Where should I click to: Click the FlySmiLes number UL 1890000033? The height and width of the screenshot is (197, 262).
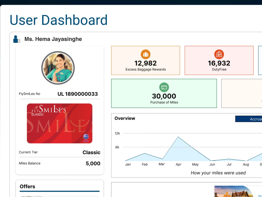[78, 94]
